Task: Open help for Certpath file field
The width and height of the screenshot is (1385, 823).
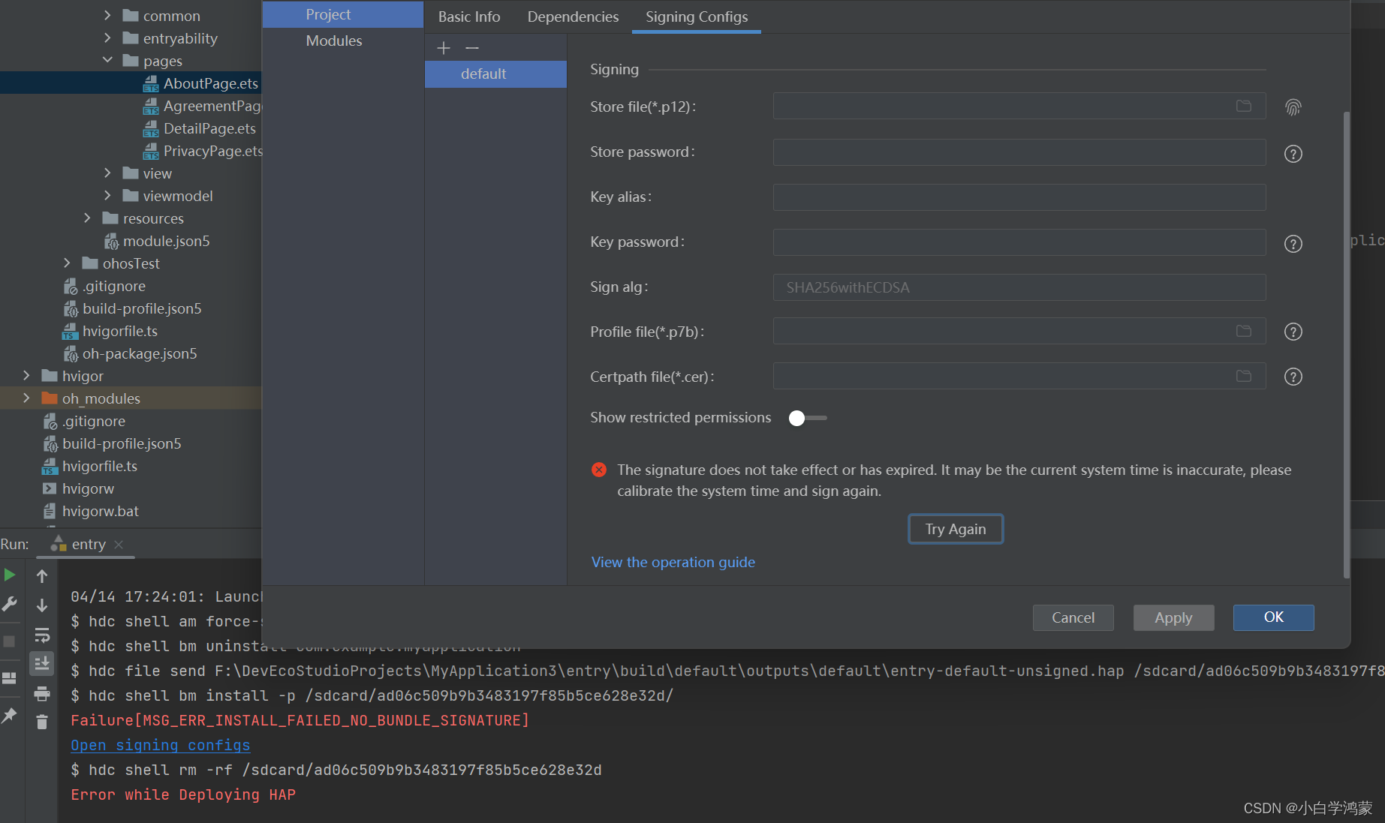Action: 1293,377
